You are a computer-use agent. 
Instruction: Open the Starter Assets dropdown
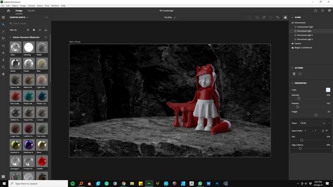tap(19, 17)
